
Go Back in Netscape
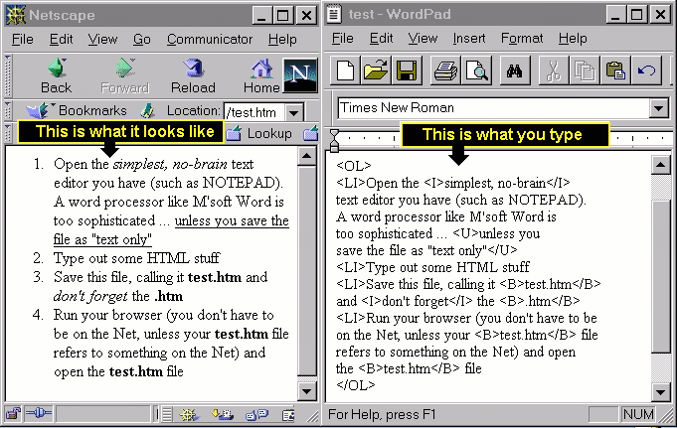tap(57, 75)
